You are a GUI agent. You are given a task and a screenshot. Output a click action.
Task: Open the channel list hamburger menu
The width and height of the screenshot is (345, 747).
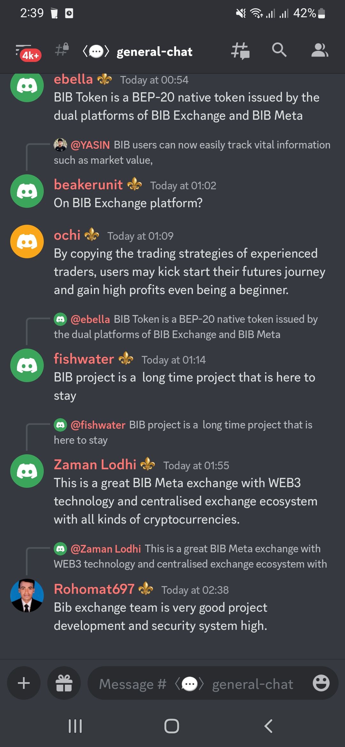click(x=28, y=52)
